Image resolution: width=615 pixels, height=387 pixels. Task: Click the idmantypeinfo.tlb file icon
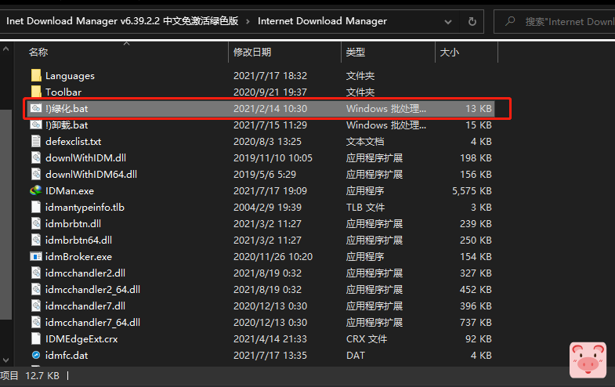(36, 207)
